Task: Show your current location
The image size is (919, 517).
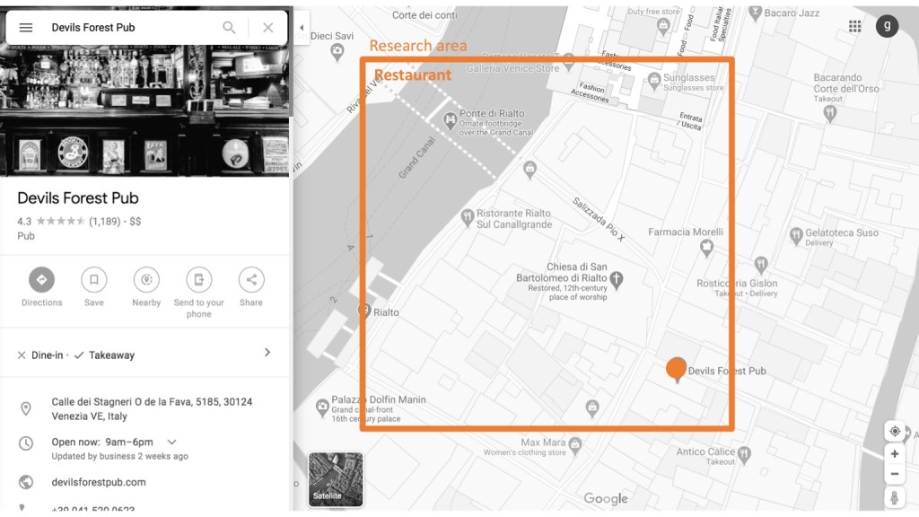Action: (894, 432)
